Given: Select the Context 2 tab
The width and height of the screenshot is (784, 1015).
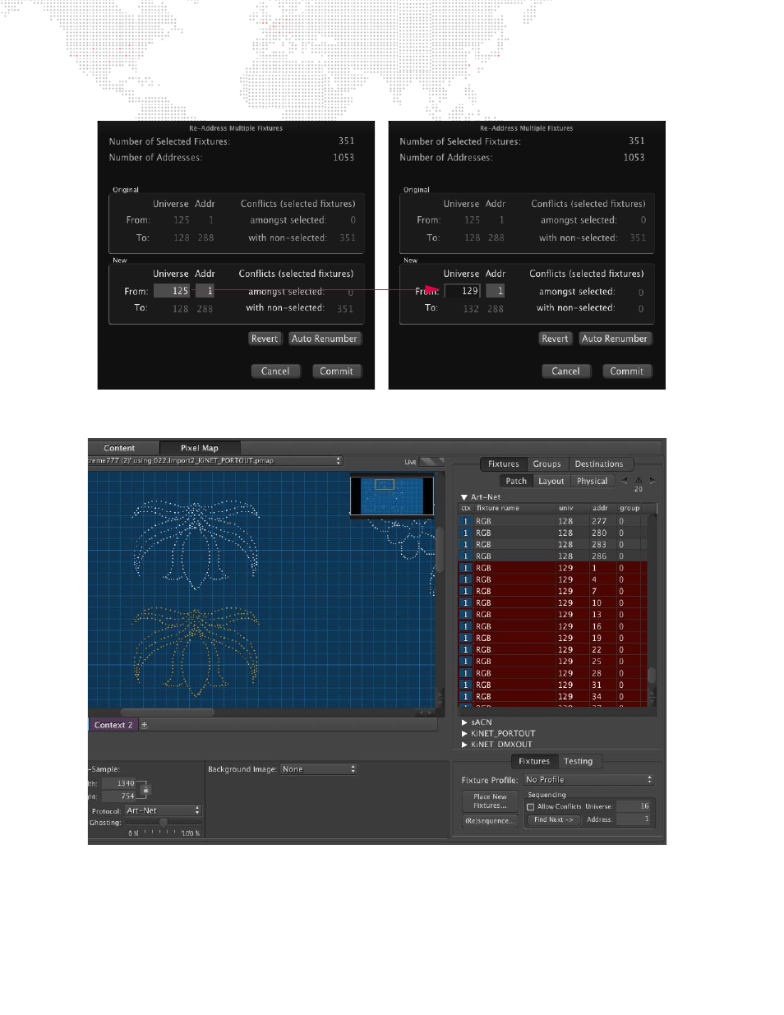Looking at the screenshot, I should [113, 725].
